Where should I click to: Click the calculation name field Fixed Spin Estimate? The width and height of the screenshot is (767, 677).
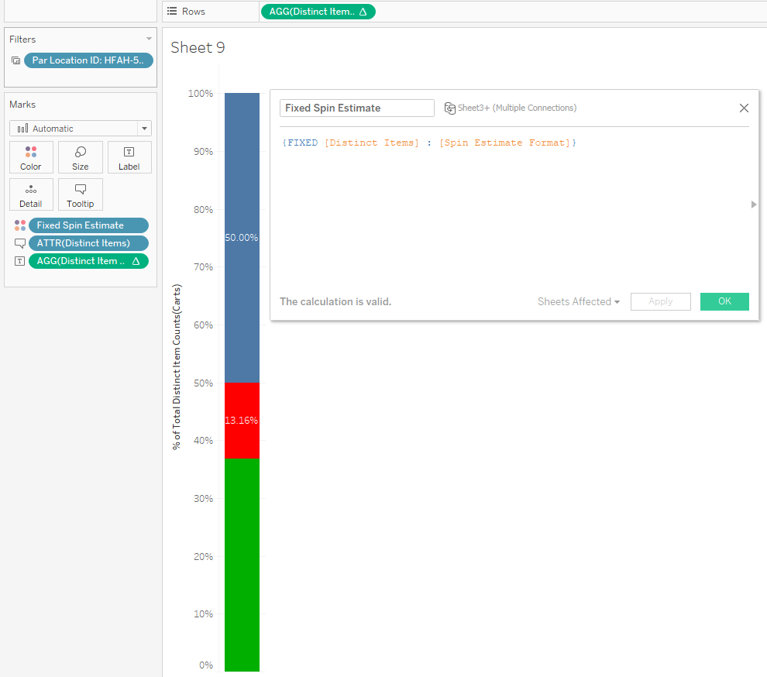click(356, 108)
